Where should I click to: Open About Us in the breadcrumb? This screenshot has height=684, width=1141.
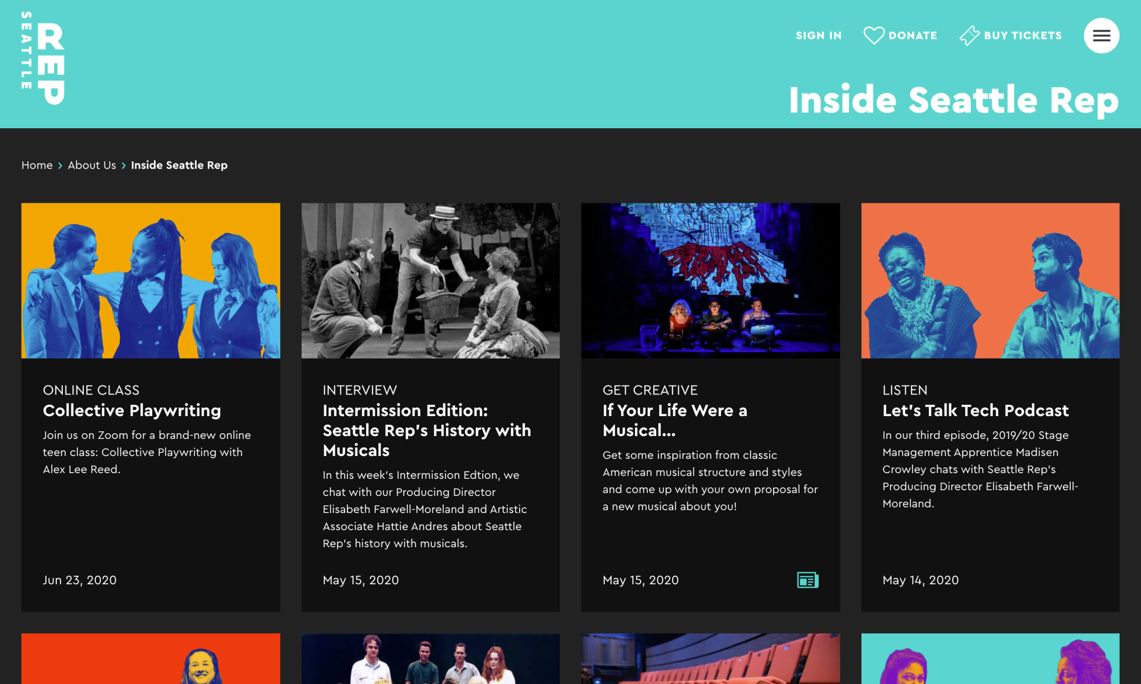91,165
